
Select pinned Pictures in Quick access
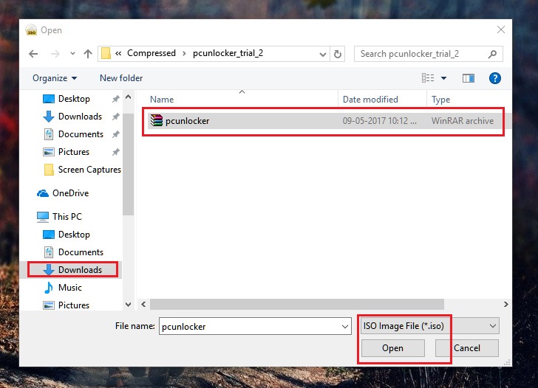point(74,152)
